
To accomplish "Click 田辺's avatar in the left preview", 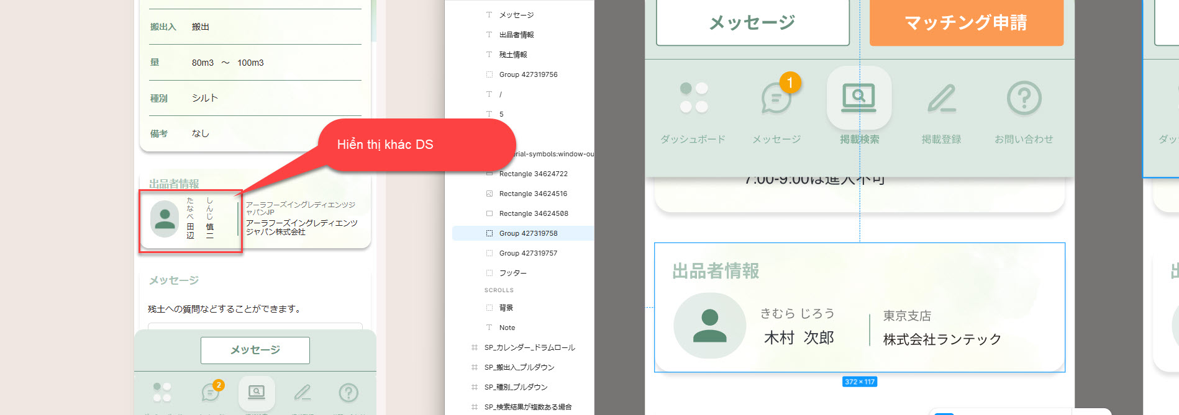I will [x=165, y=219].
